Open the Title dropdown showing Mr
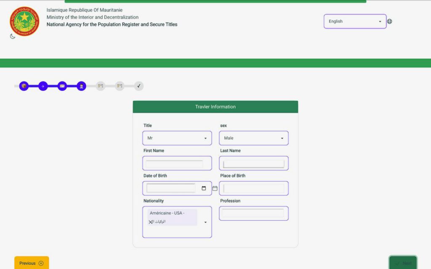The height and width of the screenshot is (269, 431). [177, 138]
